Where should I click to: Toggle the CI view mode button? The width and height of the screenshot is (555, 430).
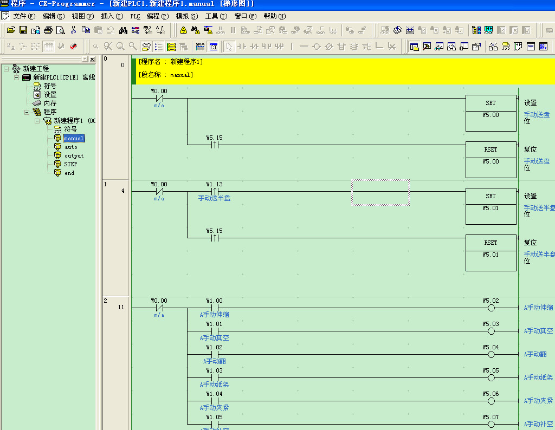[x=214, y=47]
